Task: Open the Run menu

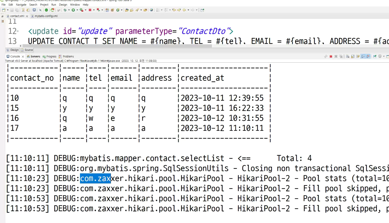Action: point(54,5)
